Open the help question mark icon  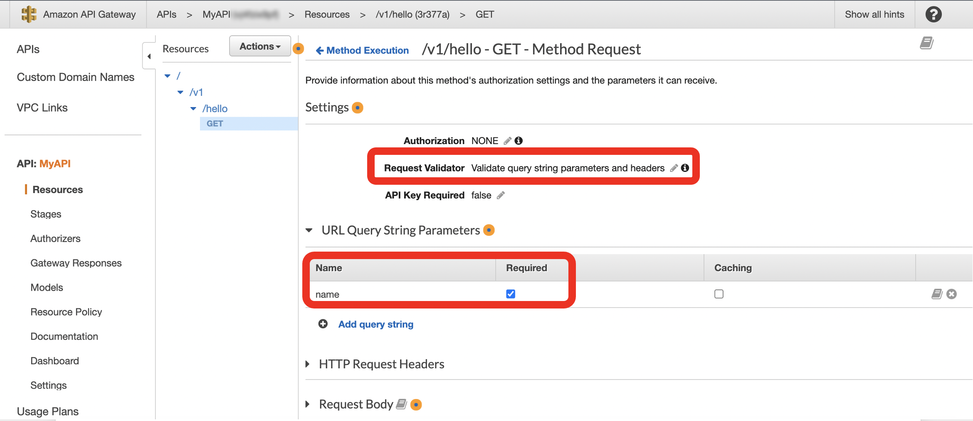coord(933,15)
